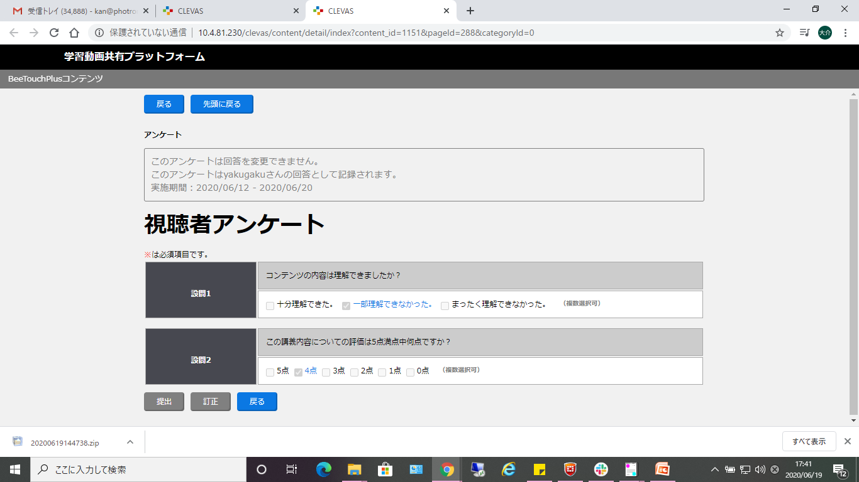
Task: Click the 先頭に戻る button
Action: click(222, 104)
